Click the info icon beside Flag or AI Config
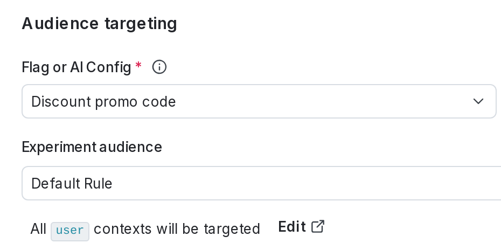This screenshot has width=501, height=250. [159, 67]
